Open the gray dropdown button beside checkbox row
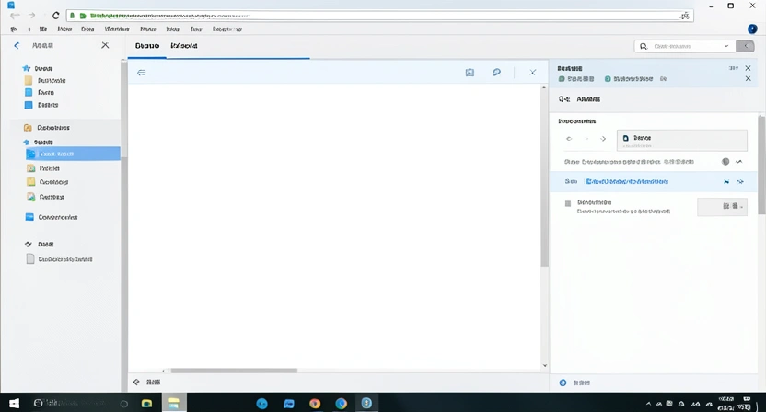Image resolution: width=766 pixels, height=412 pixels. point(722,207)
